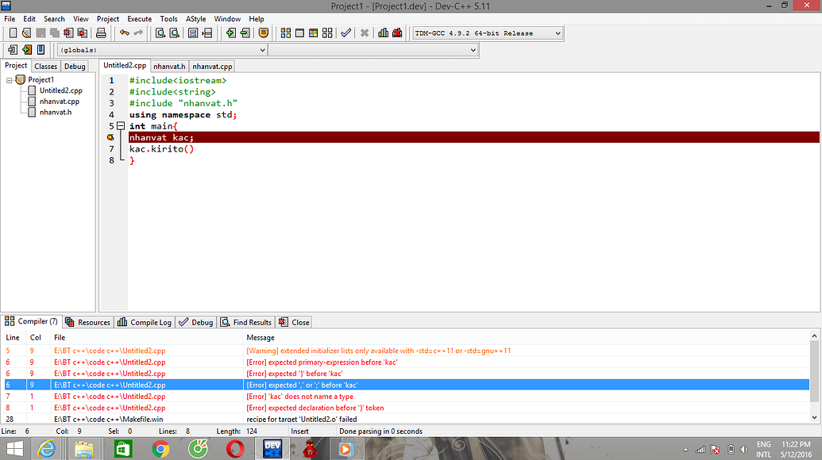Viewport: 822px width, 460px height.
Task: Switch to the Debug side tab
Action: coord(75,67)
